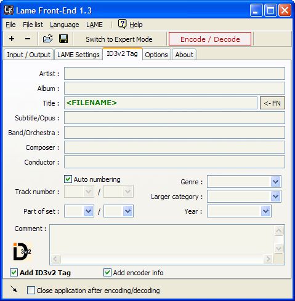Maximize the Lame Front-End window
This screenshot has height=301, width=295.
click(270, 10)
